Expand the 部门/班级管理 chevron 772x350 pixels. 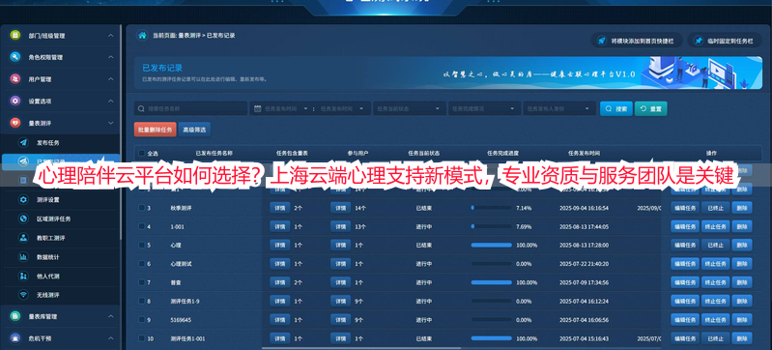pyautogui.click(x=111, y=36)
